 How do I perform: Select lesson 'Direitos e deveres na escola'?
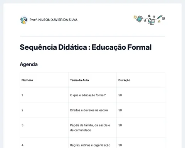[x=89, y=110]
